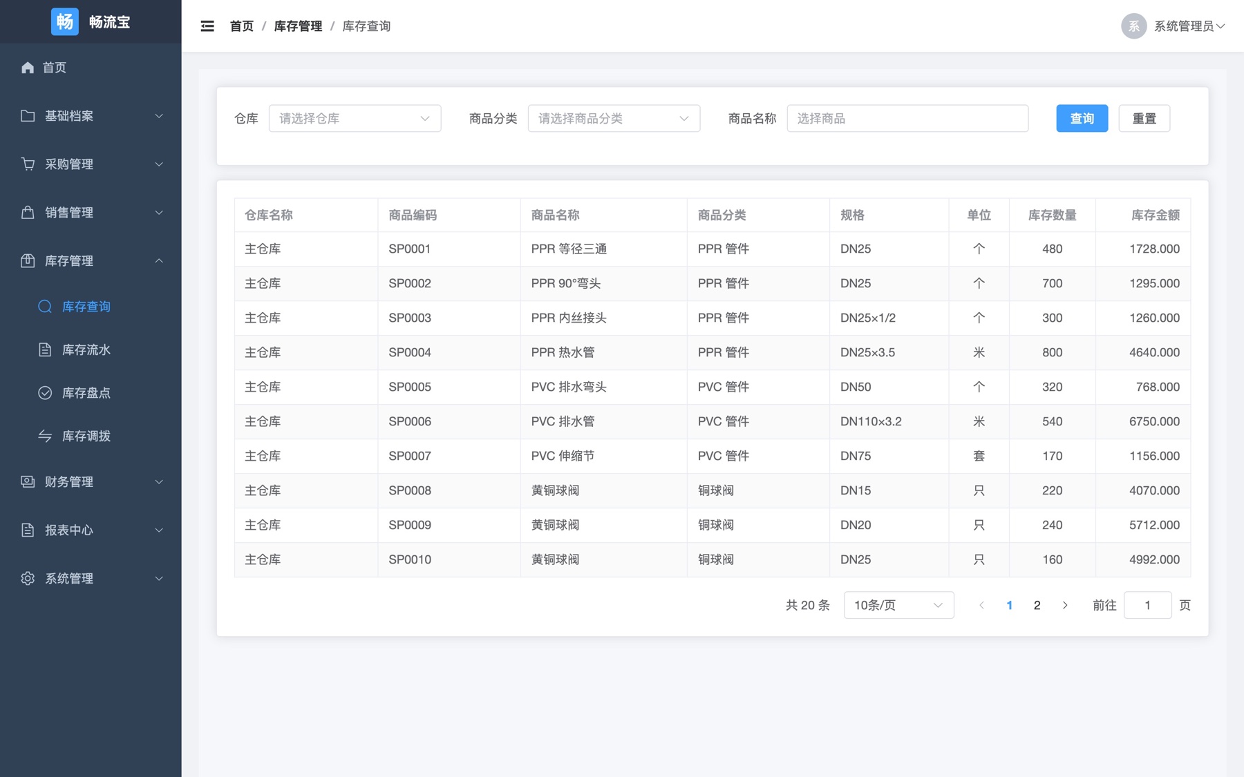Viewport: 1244px width, 777px height.
Task: Click the gear icon for 系统管理
Action: click(28, 579)
